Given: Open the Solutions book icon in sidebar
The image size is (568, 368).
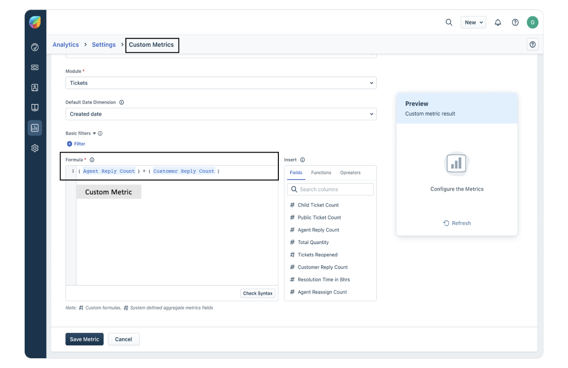Looking at the screenshot, I should click(x=35, y=107).
